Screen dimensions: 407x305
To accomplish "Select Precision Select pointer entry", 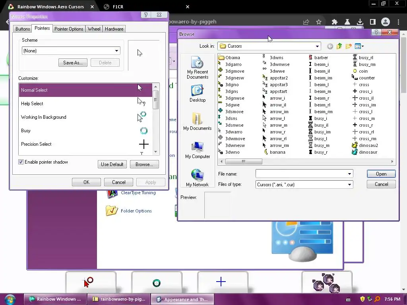I will pyautogui.click(x=85, y=144).
